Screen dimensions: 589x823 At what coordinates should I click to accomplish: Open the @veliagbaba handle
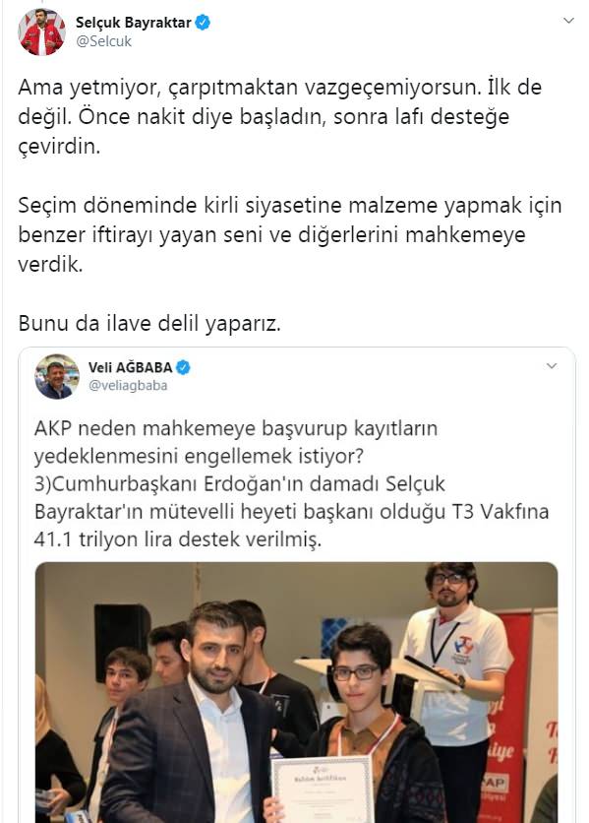[128, 386]
